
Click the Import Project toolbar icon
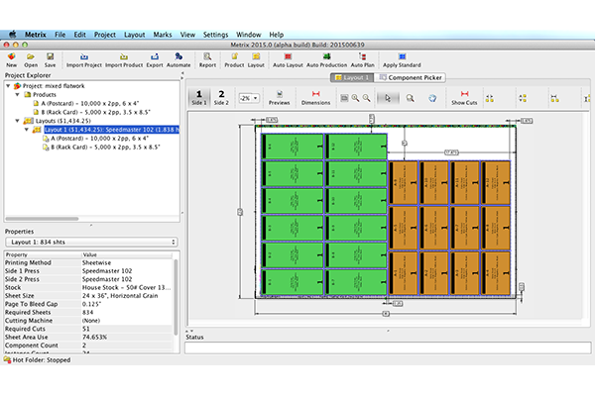[x=84, y=56]
